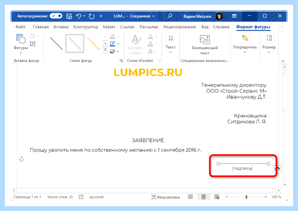Toggle the AutoSave switch
Screen dimensions: 298x211
click(56, 16)
